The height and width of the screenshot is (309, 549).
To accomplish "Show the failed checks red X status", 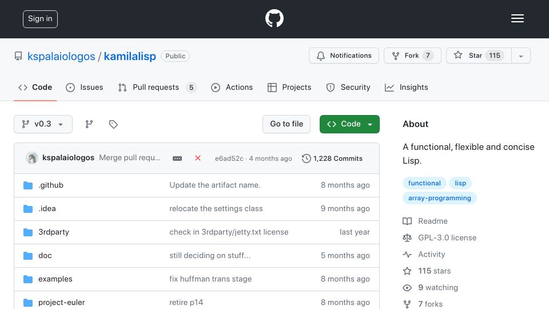I will 198,158.
